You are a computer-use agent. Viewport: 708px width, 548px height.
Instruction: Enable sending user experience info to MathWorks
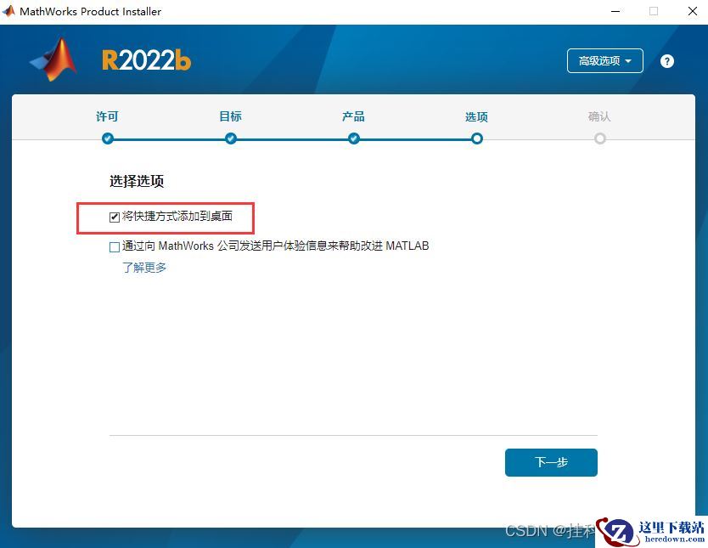(115, 246)
